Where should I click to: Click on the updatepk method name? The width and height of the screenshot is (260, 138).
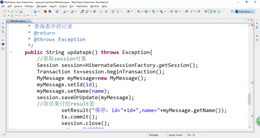[80, 52]
